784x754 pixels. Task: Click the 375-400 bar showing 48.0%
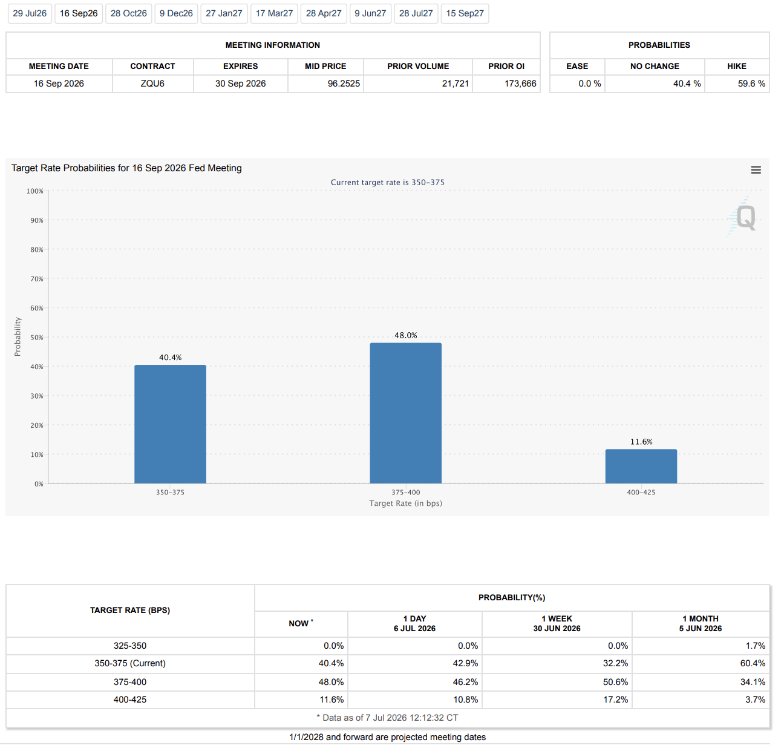coord(406,413)
